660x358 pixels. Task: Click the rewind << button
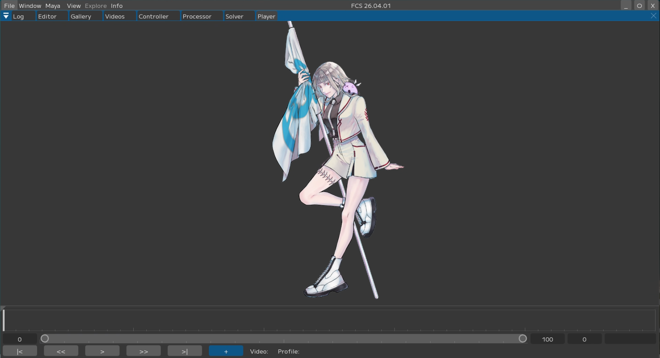[x=61, y=351]
